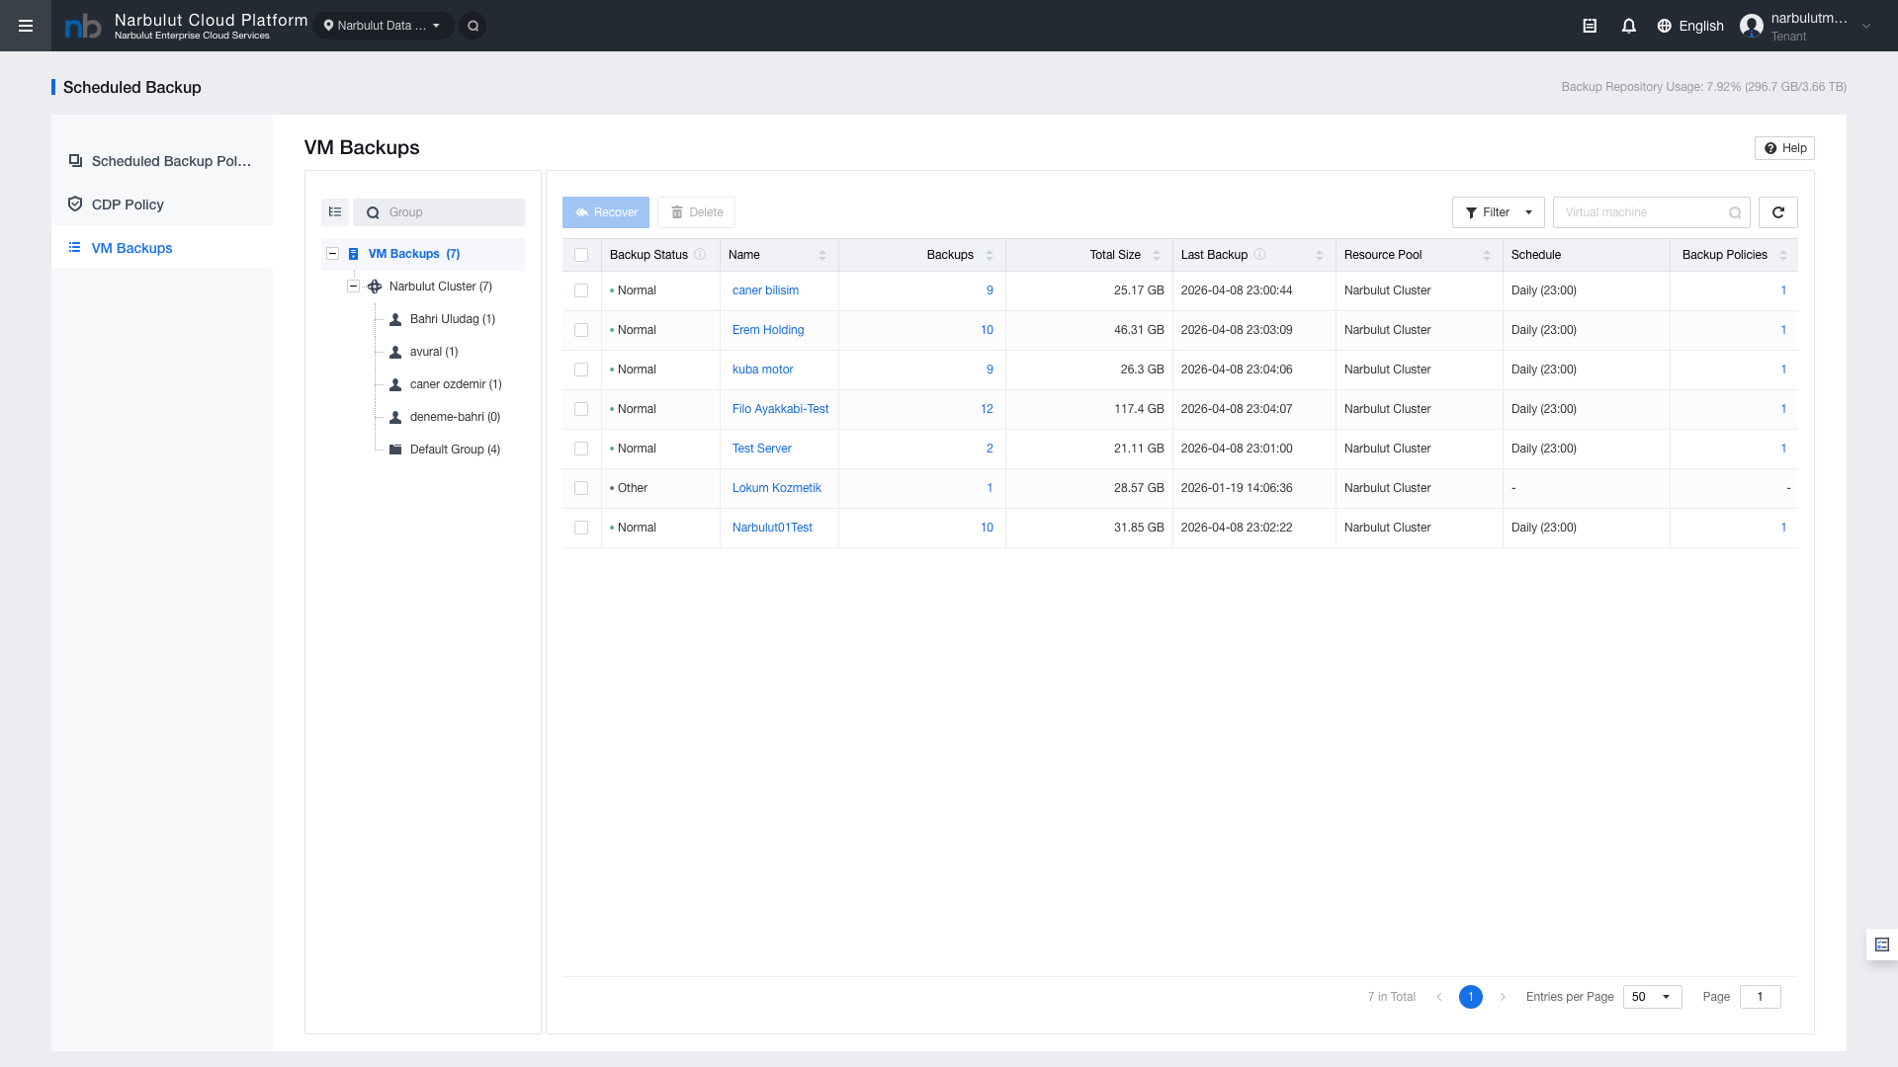1898x1067 pixels.
Task: Open Narbulut01Test VM link
Action: [772, 528]
